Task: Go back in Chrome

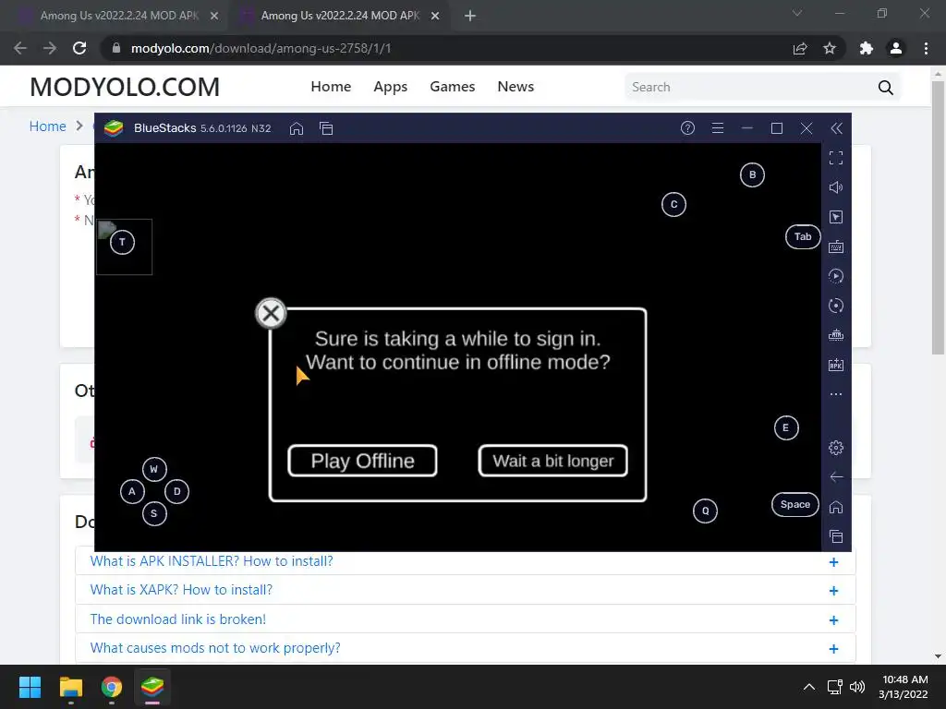Action: pos(20,48)
